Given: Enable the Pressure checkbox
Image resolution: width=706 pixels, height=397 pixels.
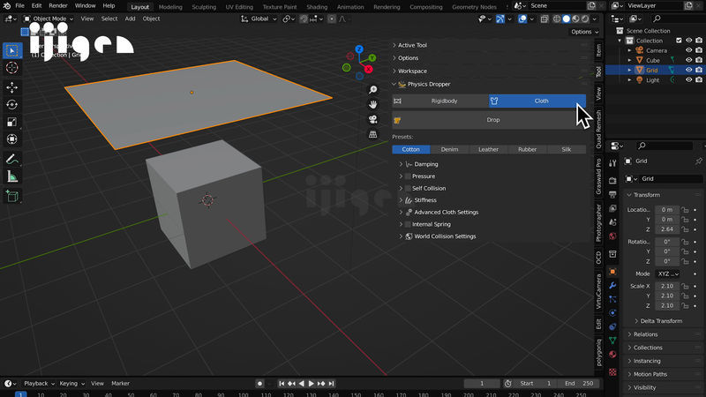Looking at the screenshot, I should pos(408,176).
